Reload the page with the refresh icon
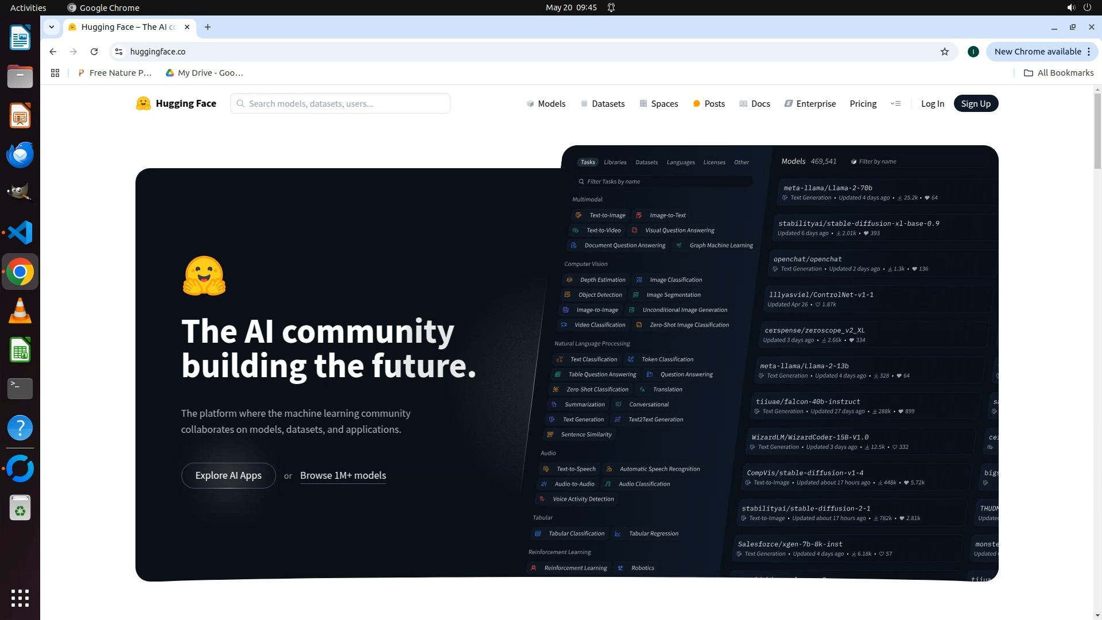This screenshot has height=620, width=1102. point(94,52)
